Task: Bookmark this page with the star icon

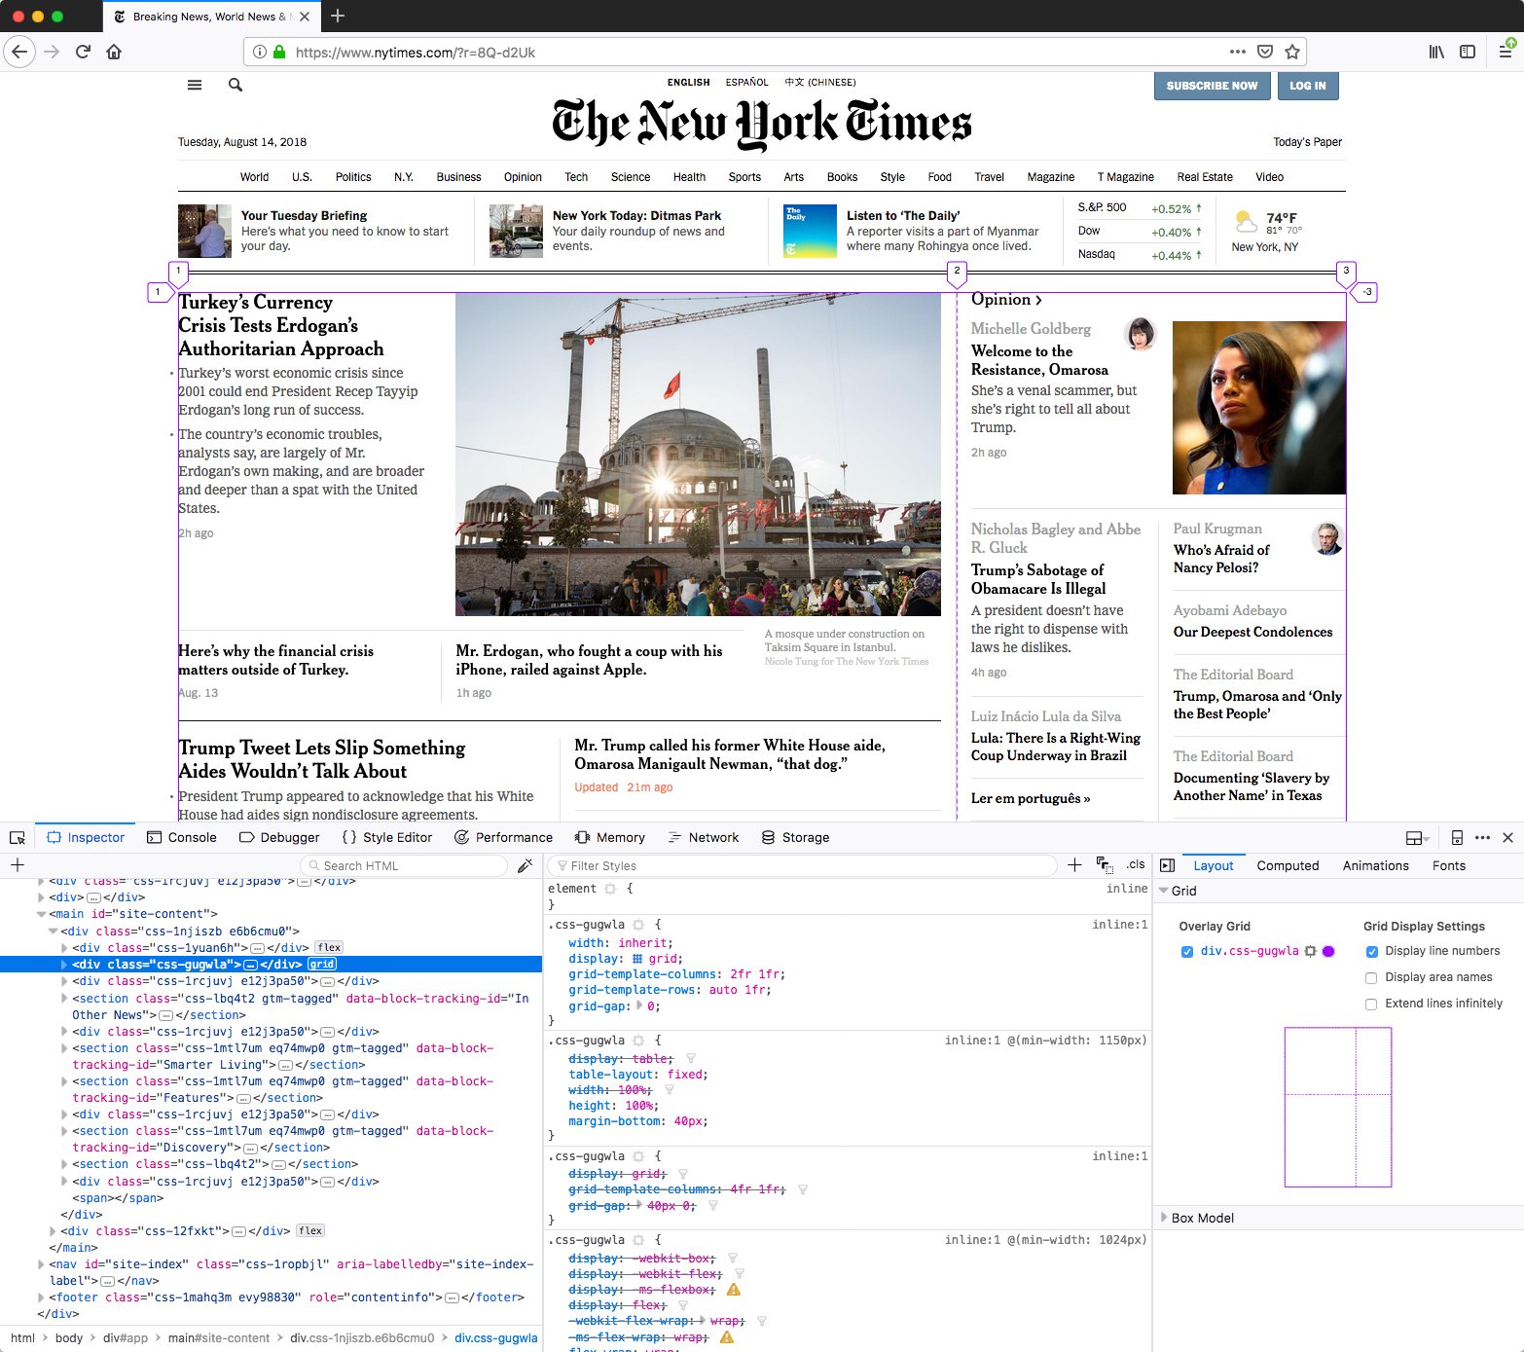Action: (x=1292, y=52)
